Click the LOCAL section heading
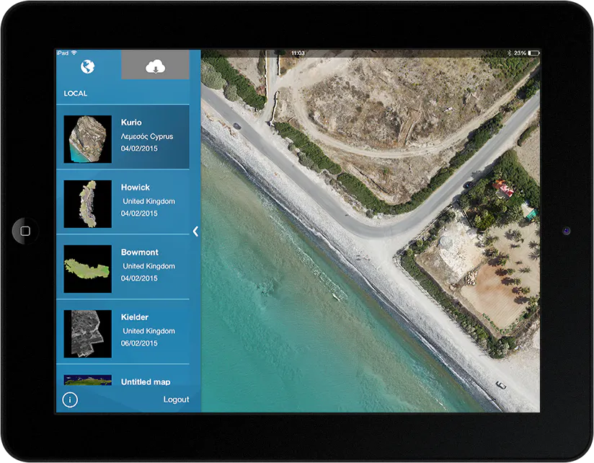Image resolution: width=594 pixels, height=463 pixels. click(76, 93)
